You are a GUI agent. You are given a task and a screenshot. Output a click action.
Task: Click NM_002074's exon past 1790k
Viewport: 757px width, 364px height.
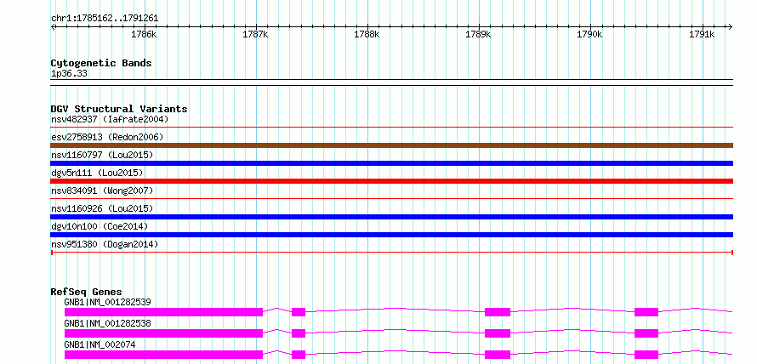pyautogui.click(x=646, y=355)
